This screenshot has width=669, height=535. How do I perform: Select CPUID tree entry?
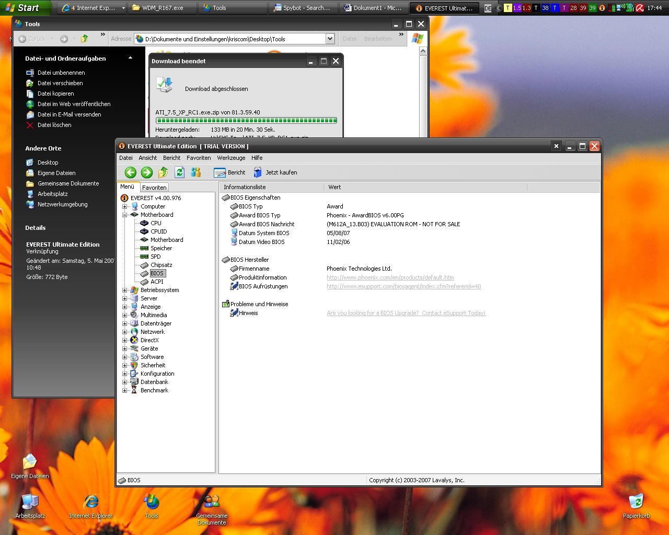(x=158, y=231)
